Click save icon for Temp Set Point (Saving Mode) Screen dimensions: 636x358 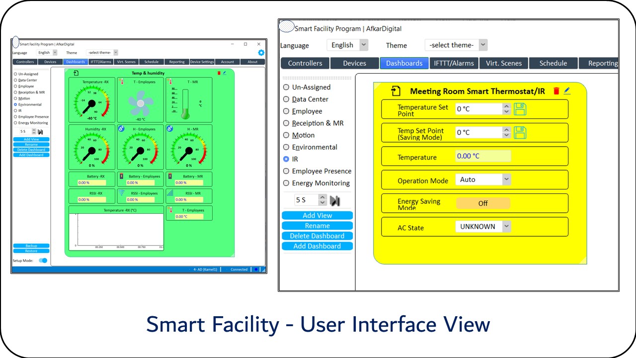point(520,133)
